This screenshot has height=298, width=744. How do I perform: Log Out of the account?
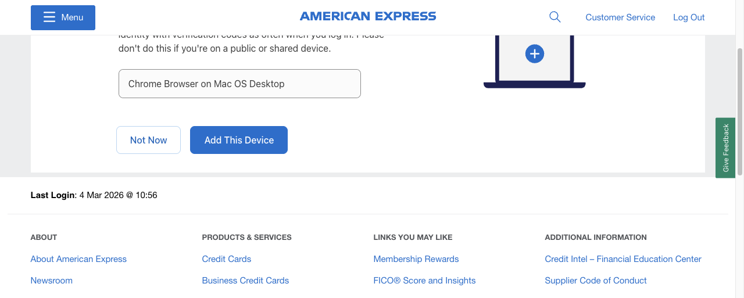click(x=689, y=17)
